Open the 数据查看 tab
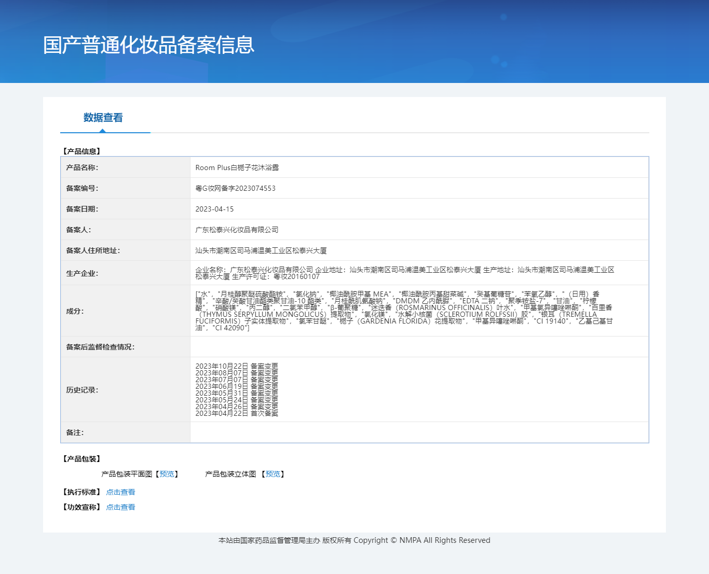709x574 pixels. click(103, 118)
